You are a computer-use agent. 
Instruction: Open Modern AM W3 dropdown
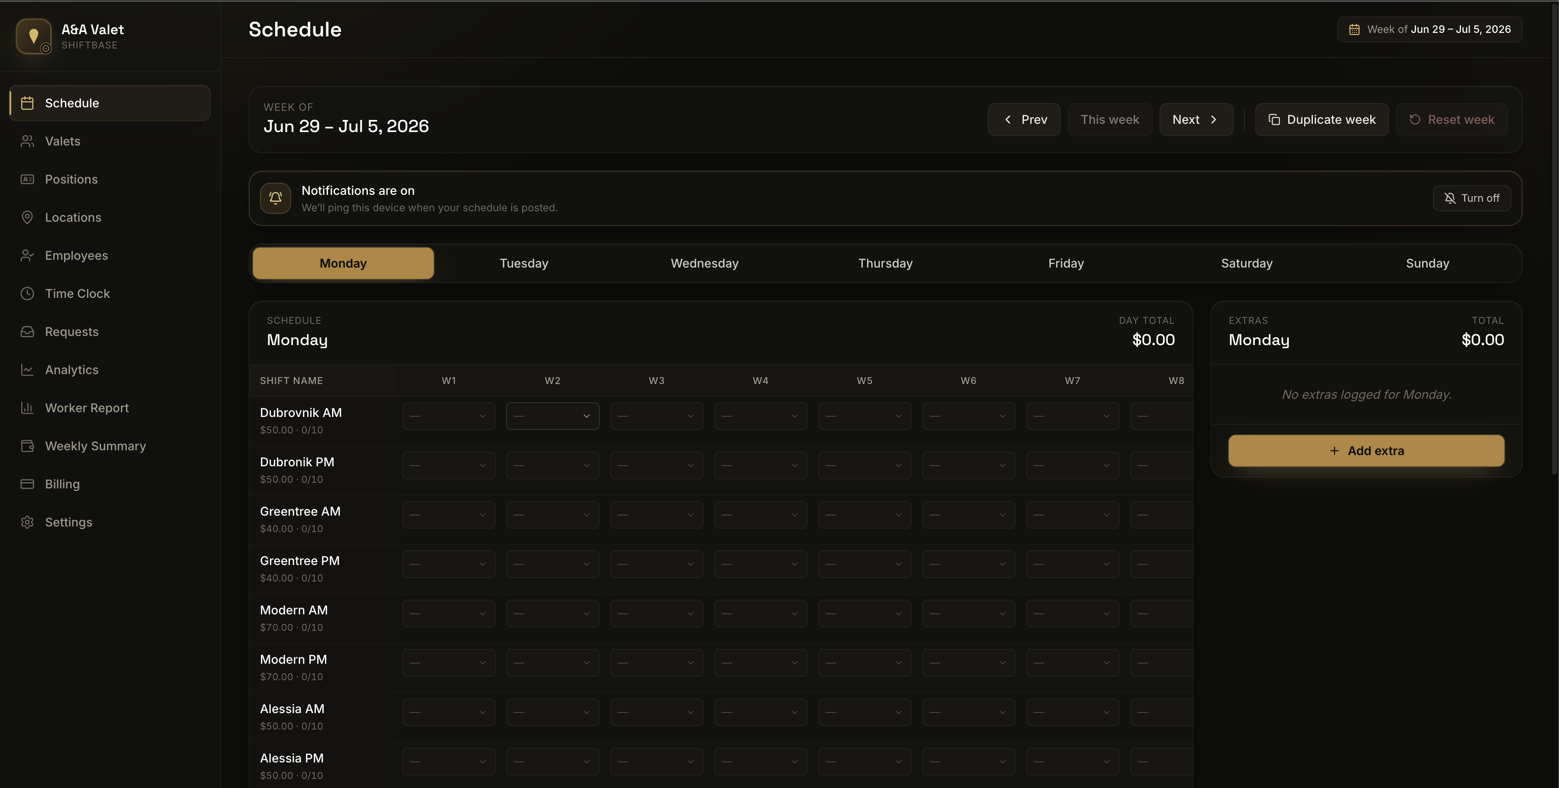(656, 613)
